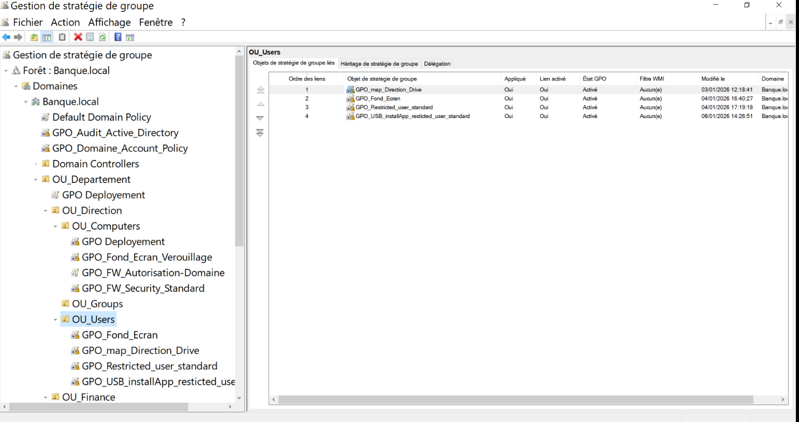Click date cell 06/01/2026 14:26:51

727,116
